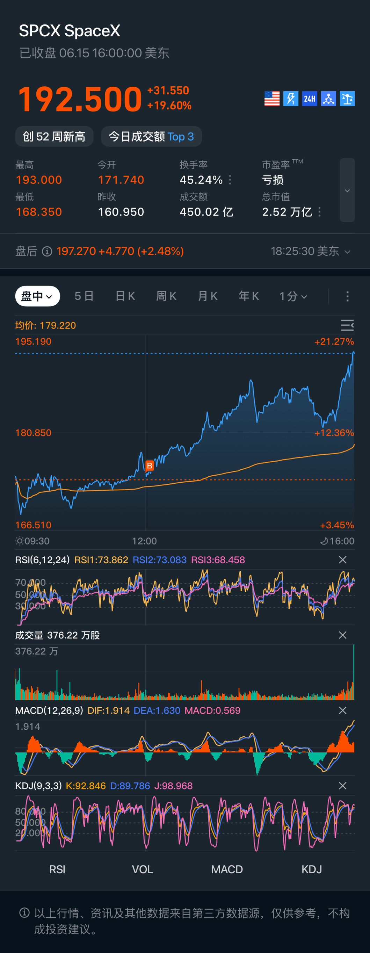Tap the 24H trading icon
The image size is (370, 953).
coord(310,99)
